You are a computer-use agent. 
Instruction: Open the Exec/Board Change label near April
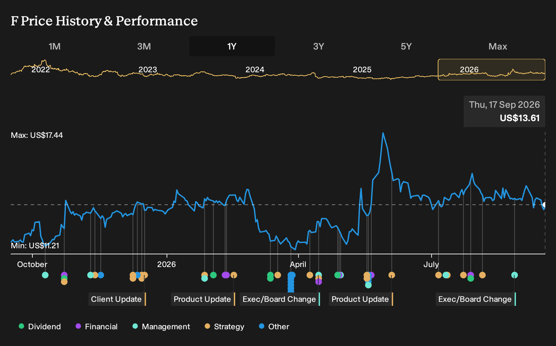(x=280, y=299)
